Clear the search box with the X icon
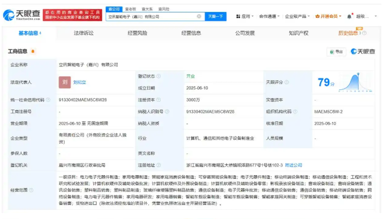 [x=199, y=16]
